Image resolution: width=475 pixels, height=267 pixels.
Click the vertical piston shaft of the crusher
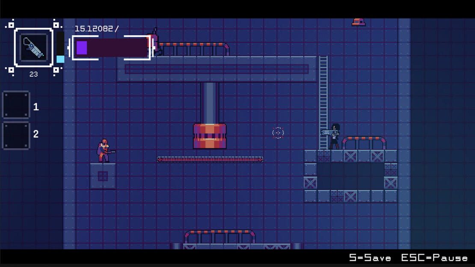click(x=210, y=103)
